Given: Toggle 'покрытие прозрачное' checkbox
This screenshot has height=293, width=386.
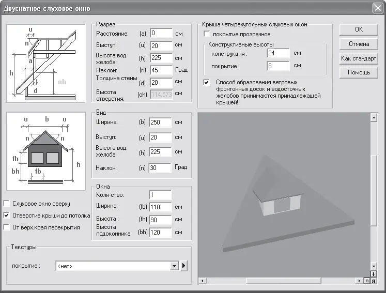Looking at the screenshot, I should [x=207, y=34].
